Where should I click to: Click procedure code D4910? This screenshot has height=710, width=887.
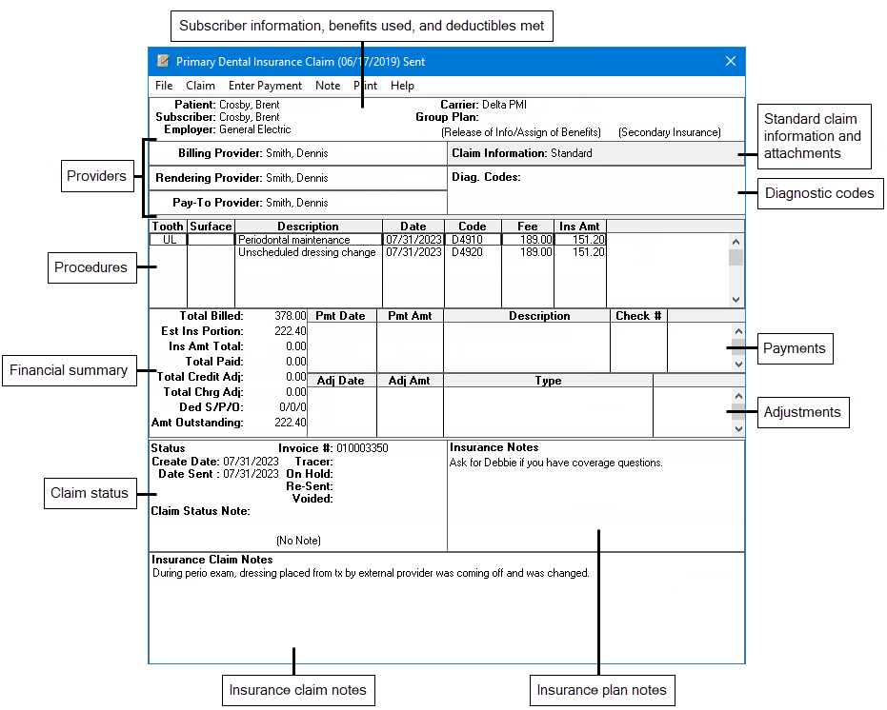[467, 240]
